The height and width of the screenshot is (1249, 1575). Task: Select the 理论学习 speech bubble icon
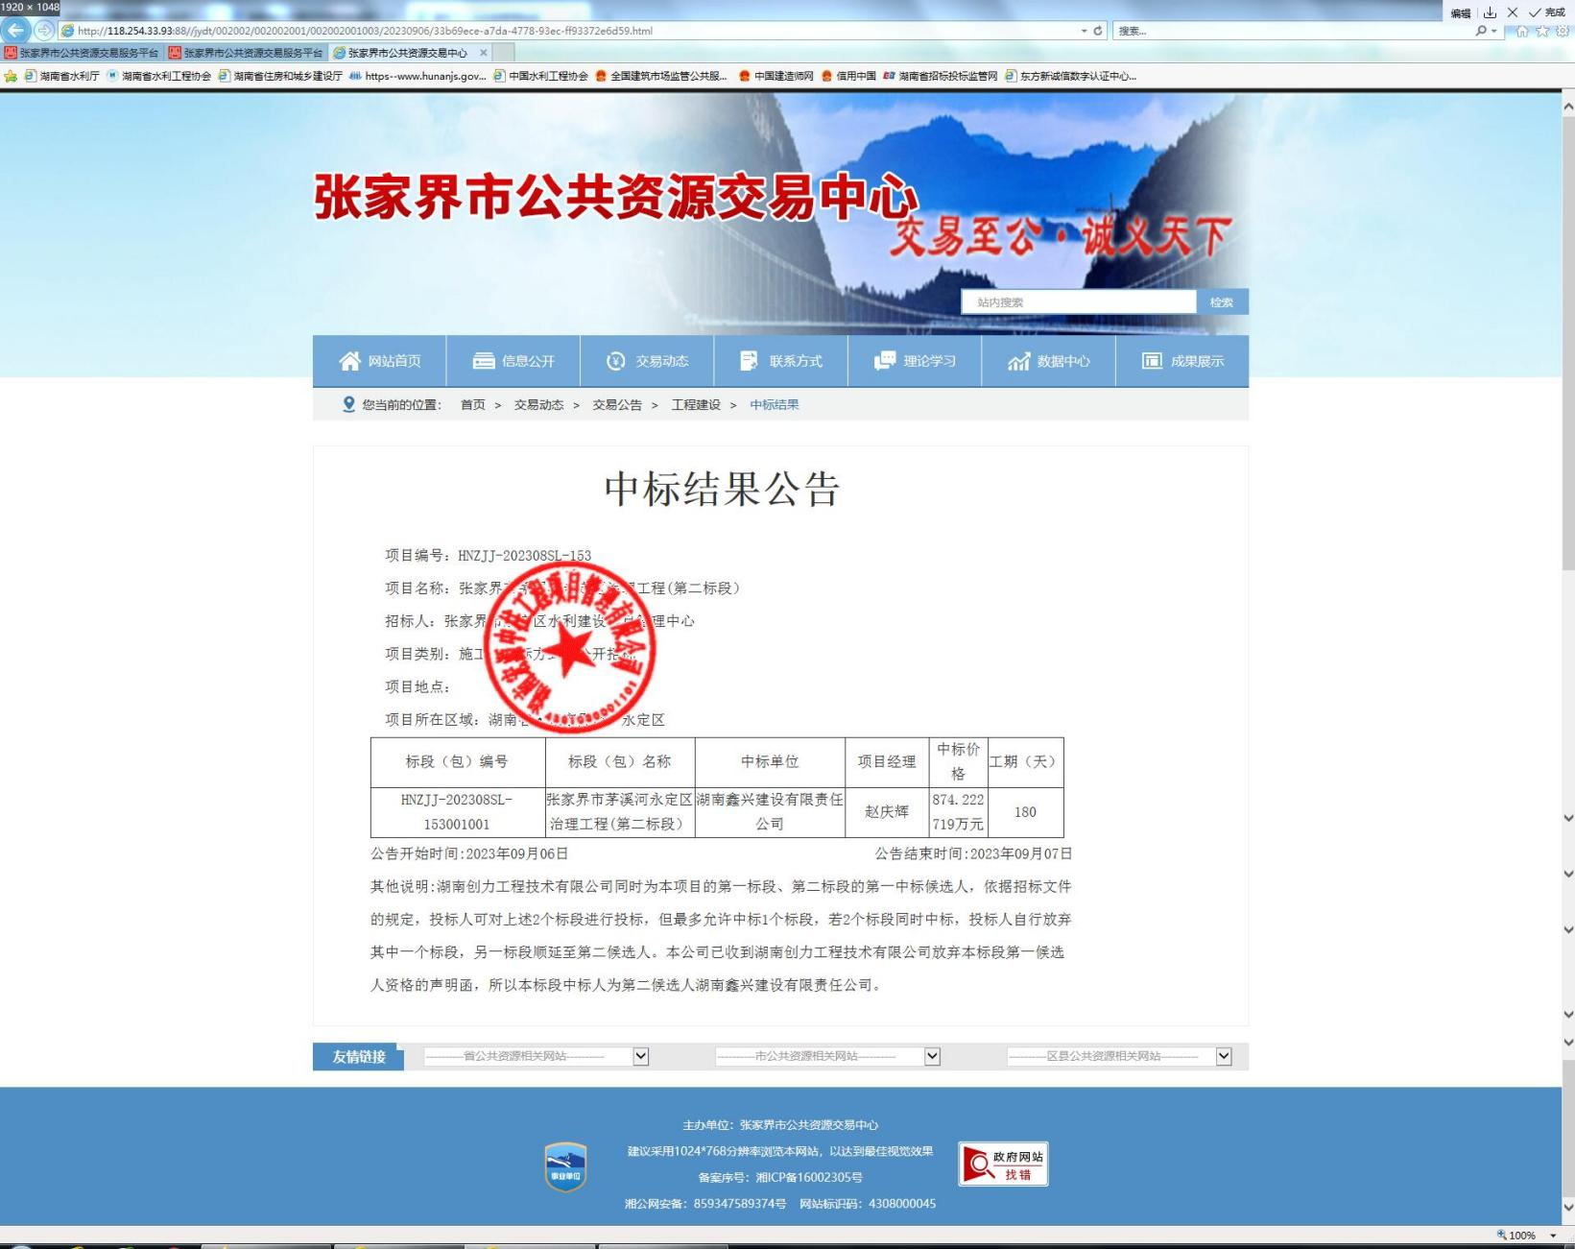coord(882,360)
